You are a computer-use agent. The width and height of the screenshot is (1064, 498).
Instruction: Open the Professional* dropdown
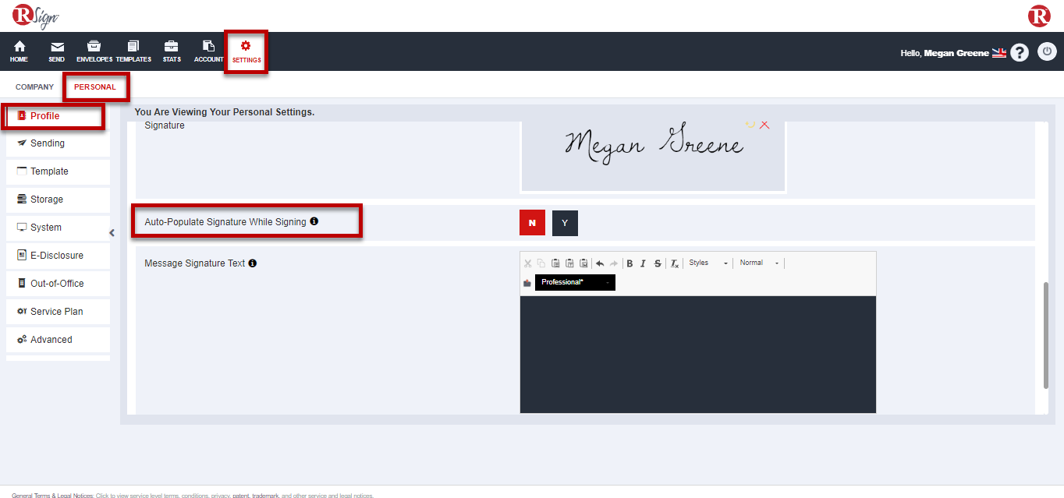pyautogui.click(x=575, y=282)
